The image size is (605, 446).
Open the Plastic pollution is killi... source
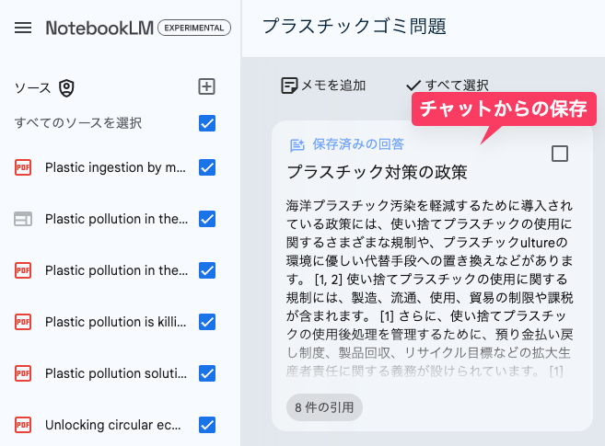click(115, 322)
